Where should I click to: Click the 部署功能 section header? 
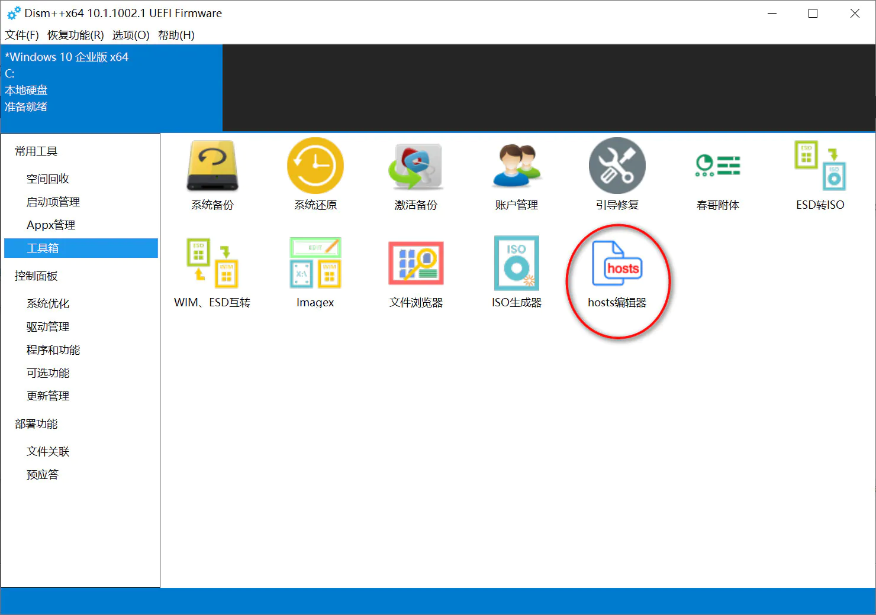[36, 423]
